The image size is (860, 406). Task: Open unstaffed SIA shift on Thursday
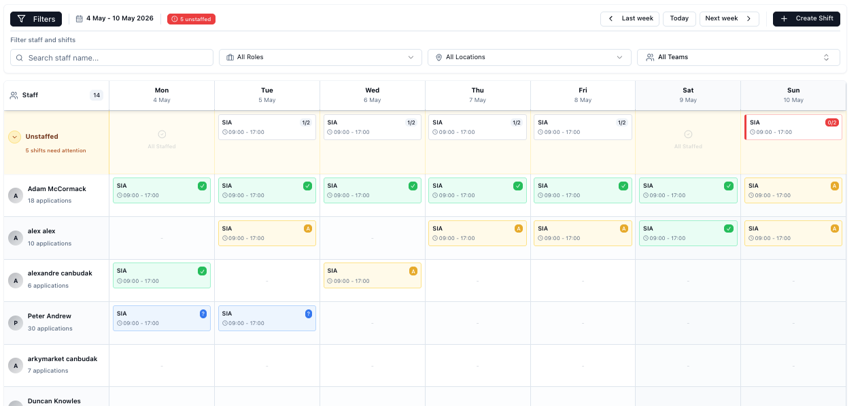tap(477, 127)
